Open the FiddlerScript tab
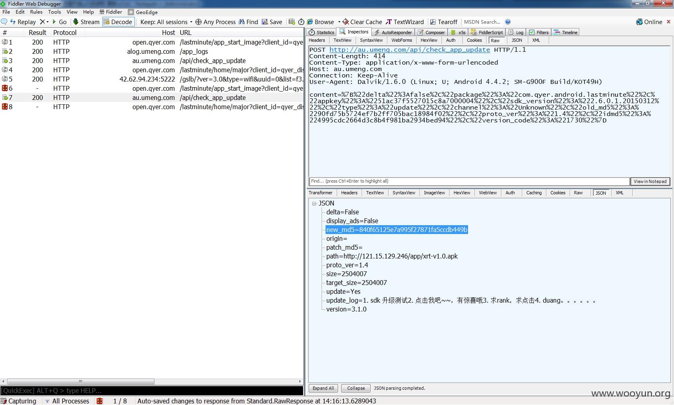The height and width of the screenshot is (405, 674). point(487,32)
